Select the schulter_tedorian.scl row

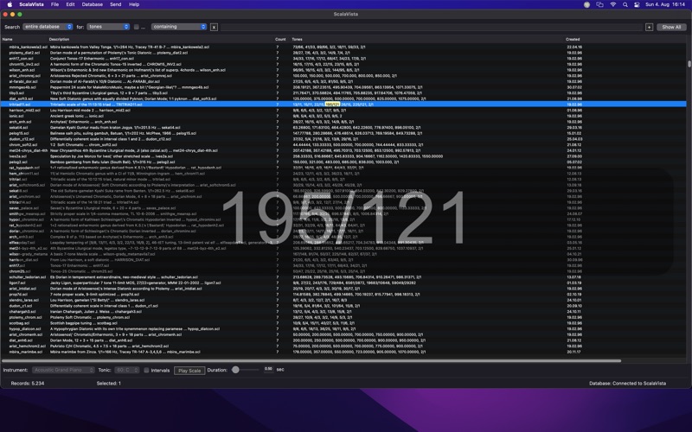343,277
